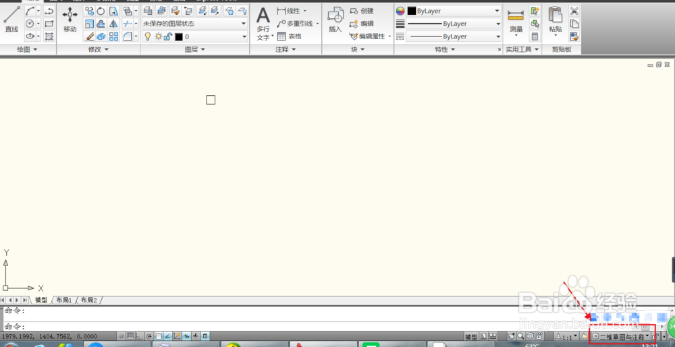This screenshot has width=675, height=347.
Task: Activate the Mirror tool icon
Action: pos(113,24)
